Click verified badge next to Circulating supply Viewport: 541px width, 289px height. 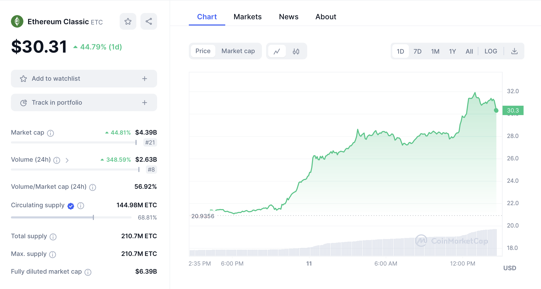pos(71,206)
